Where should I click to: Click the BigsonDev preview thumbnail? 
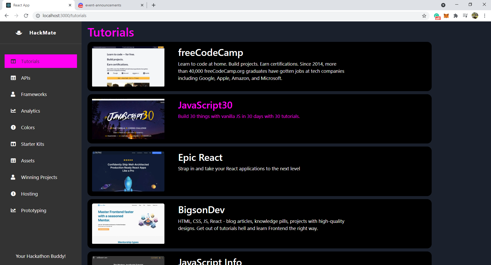[x=128, y=224]
